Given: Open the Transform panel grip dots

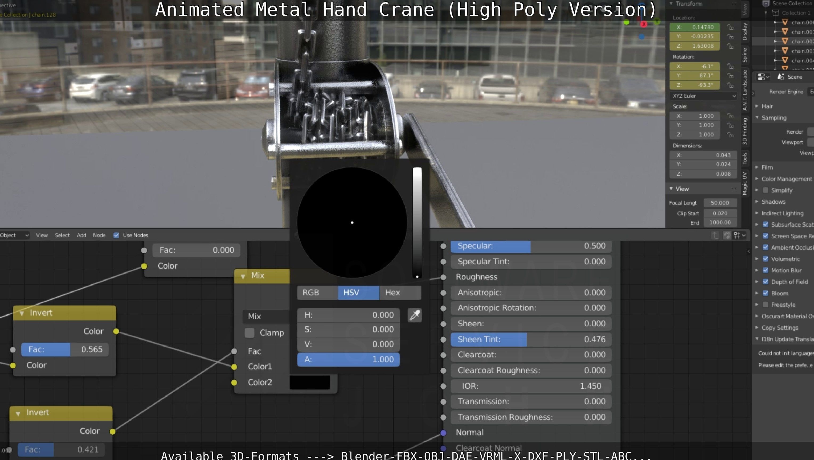Looking at the screenshot, I should click(734, 4).
